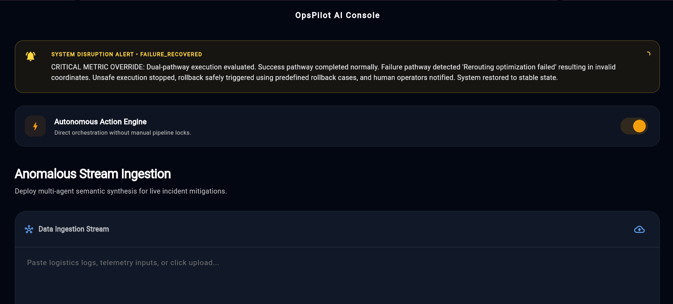Image resolution: width=673 pixels, height=304 pixels.
Task: Click the yellow alert bell icon
Action: coord(31,56)
